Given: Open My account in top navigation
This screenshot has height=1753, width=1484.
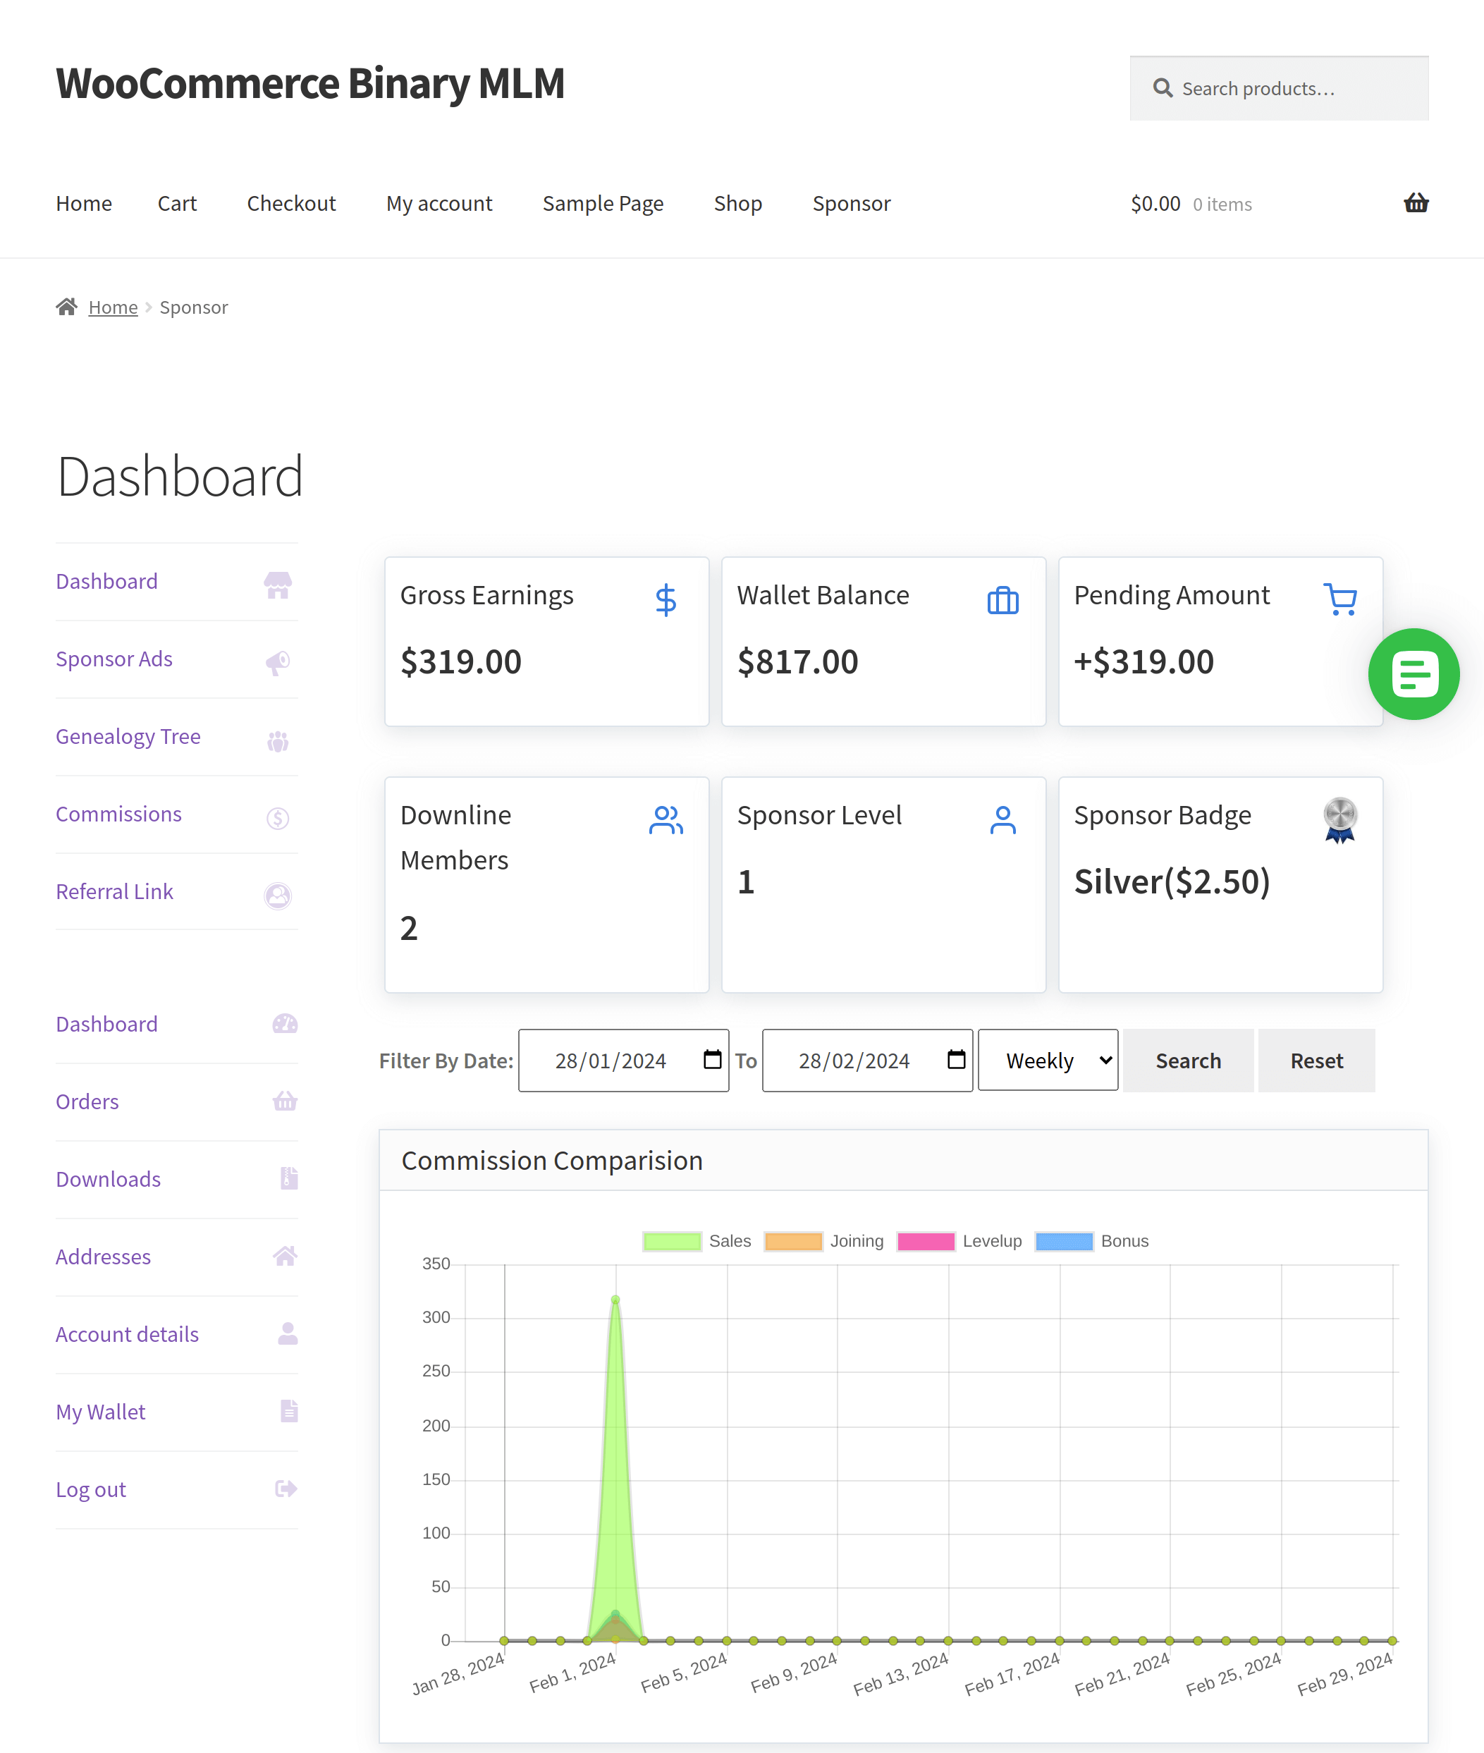Looking at the screenshot, I should point(439,204).
